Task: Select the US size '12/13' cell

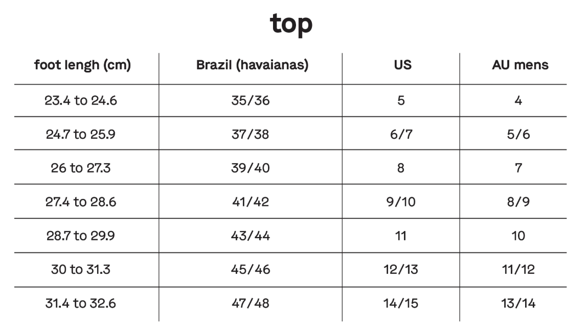Action: [401, 269]
